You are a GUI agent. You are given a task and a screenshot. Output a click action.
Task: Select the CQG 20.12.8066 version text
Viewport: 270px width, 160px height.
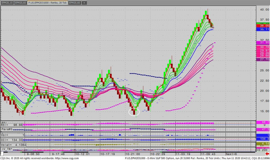coord(260,158)
